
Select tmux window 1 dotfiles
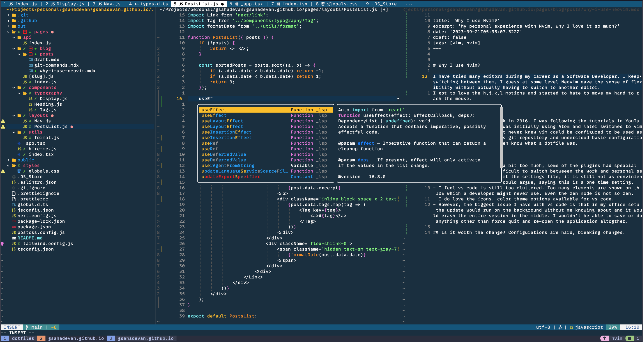19,338
